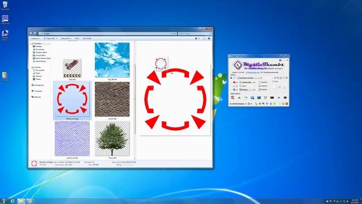Open Documents library in sidebar
Viewport: 362px width, 204px height.
[x=40, y=70]
